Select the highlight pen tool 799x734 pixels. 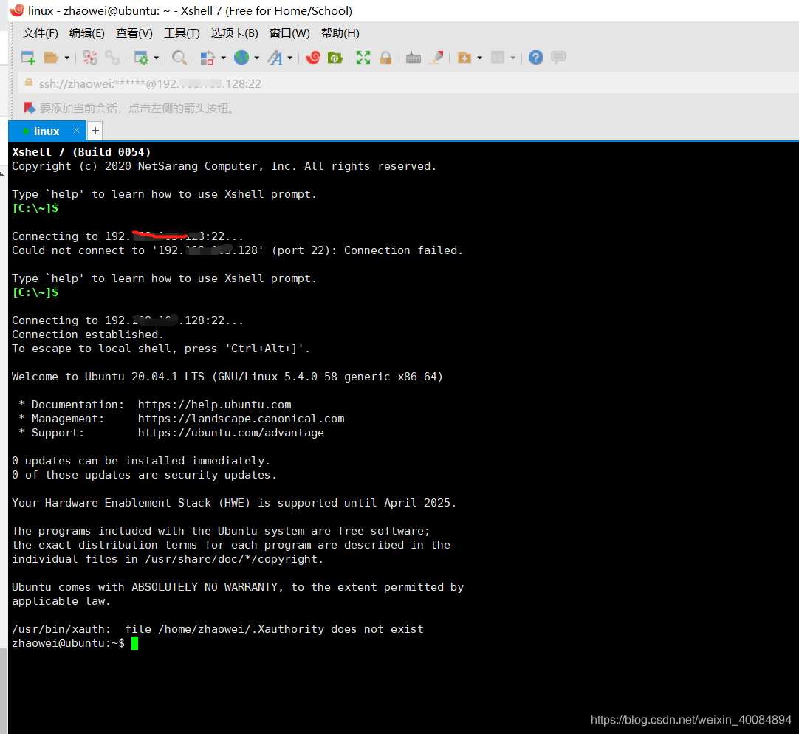click(436, 57)
